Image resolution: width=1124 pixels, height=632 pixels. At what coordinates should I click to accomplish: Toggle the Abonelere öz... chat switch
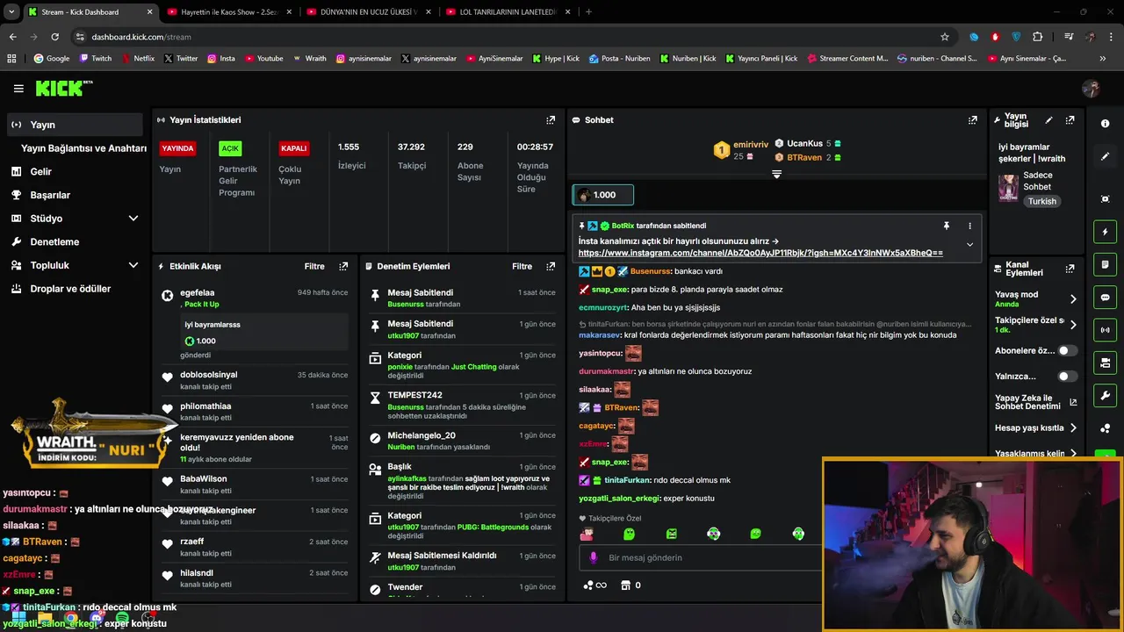pos(1067,350)
